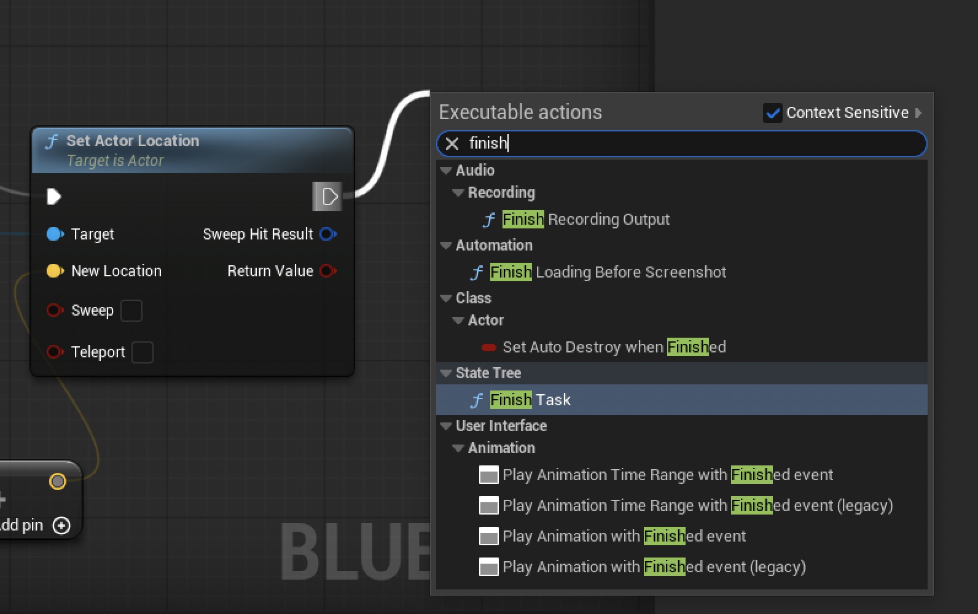This screenshot has width=978, height=614.
Task: Click the blue Target input pin
Action: (x=55, y=234)
